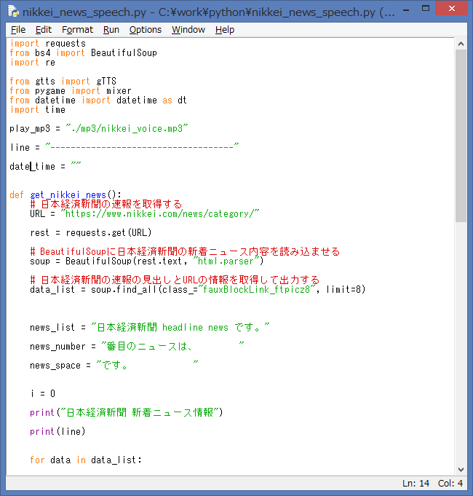Open the Window menu
473x496 pixels.
pyautogui.click(x=188, y=29)
